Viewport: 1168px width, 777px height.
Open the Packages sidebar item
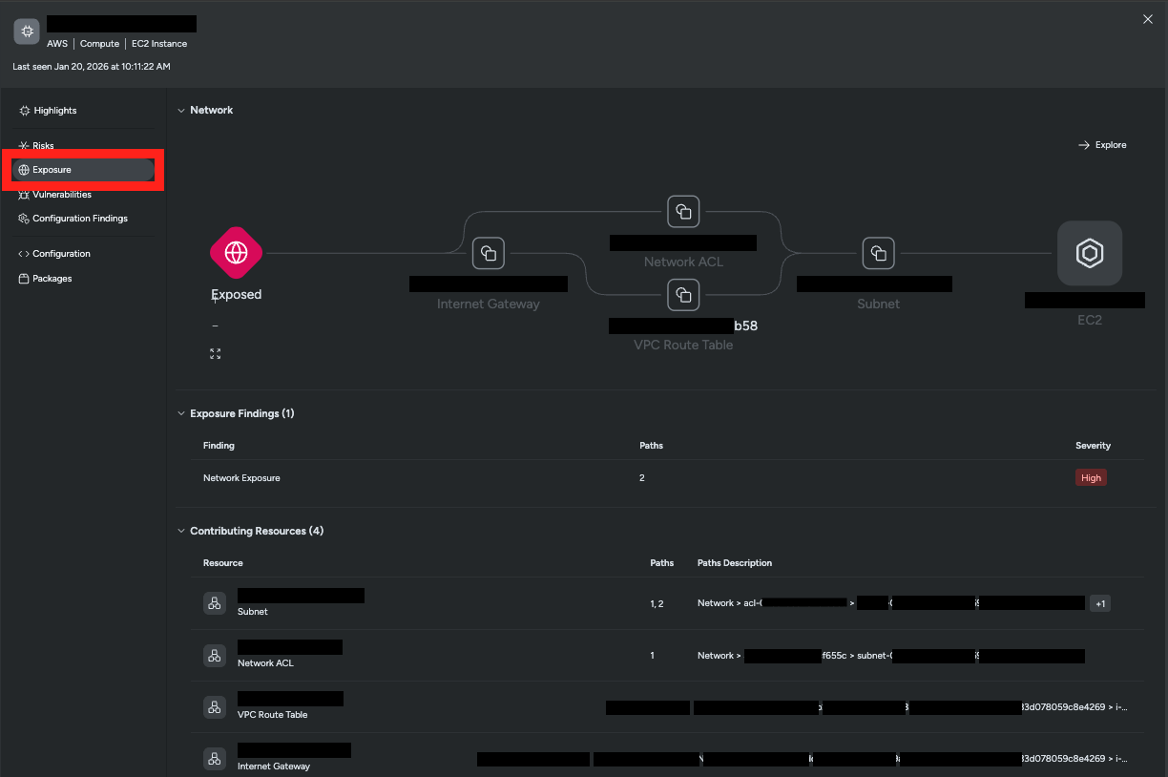click(52, 279)
